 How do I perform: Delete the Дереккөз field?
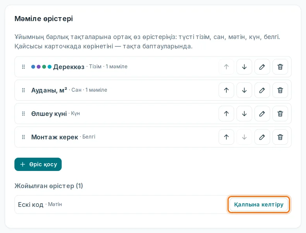[280, 67]
